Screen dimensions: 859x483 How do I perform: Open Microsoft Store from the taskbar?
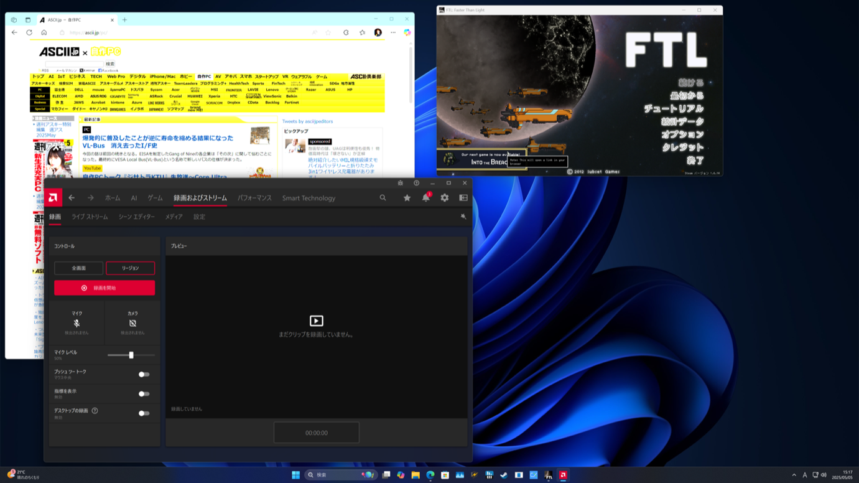pyautogui.click(x=445, y=475)
